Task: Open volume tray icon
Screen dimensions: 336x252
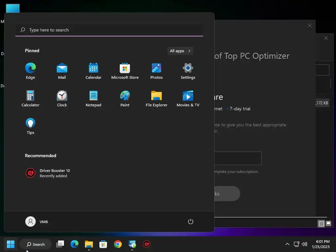Action: pyautogui.click(x=304, y=244)
